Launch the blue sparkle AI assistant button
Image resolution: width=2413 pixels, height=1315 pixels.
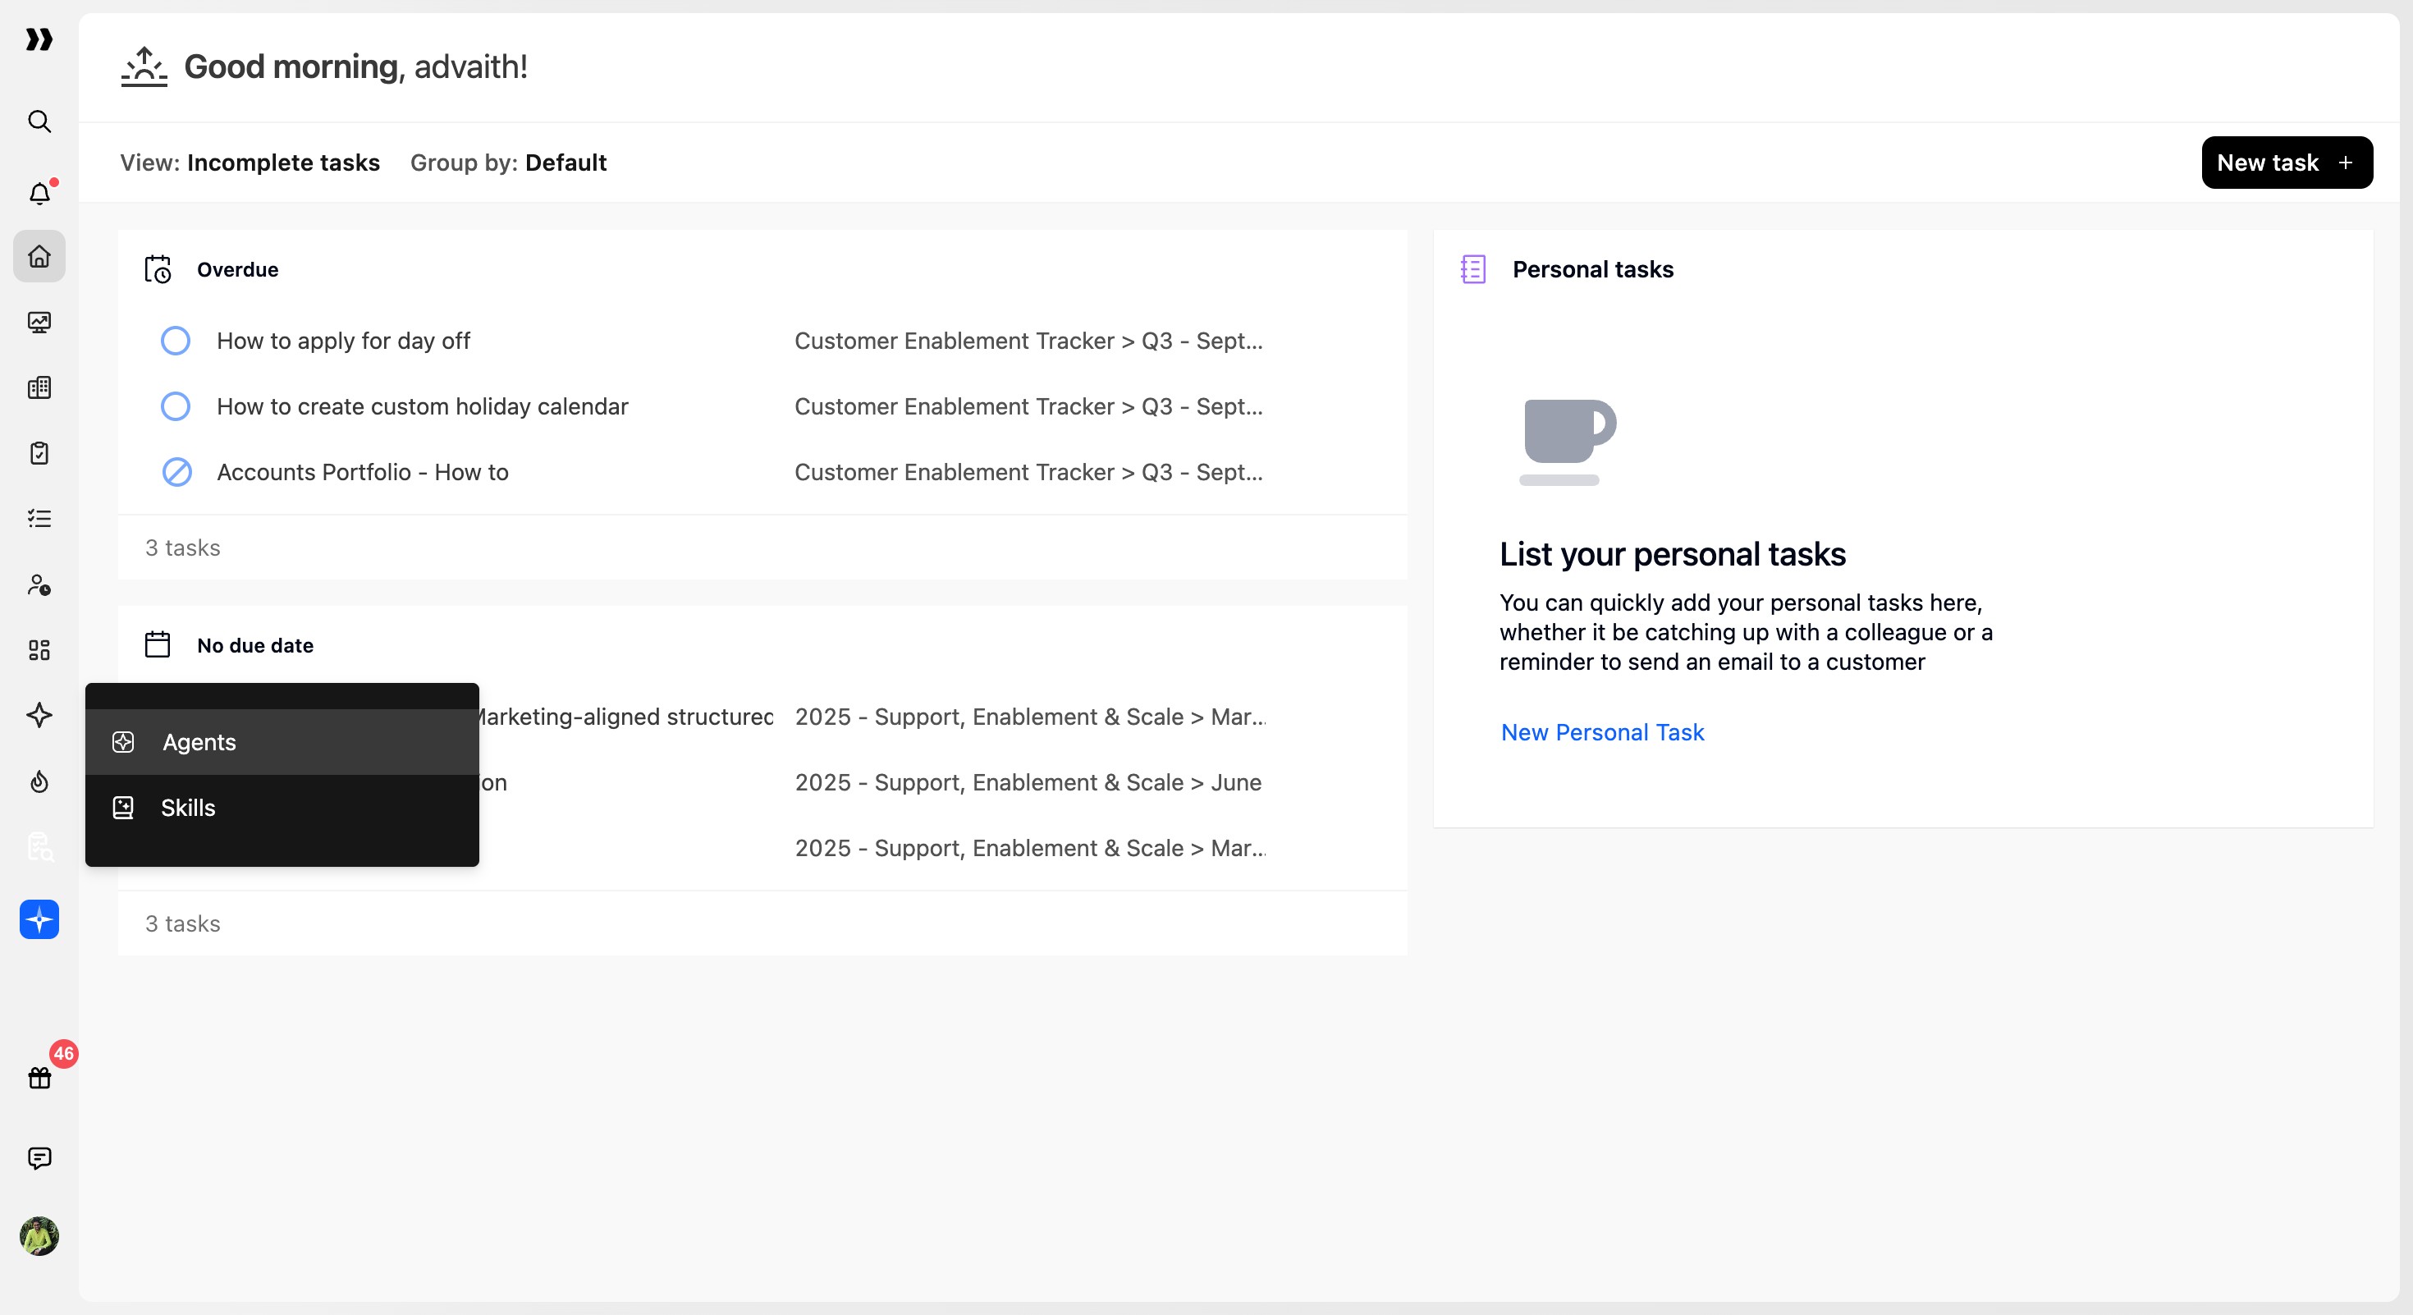click(39, 919)
